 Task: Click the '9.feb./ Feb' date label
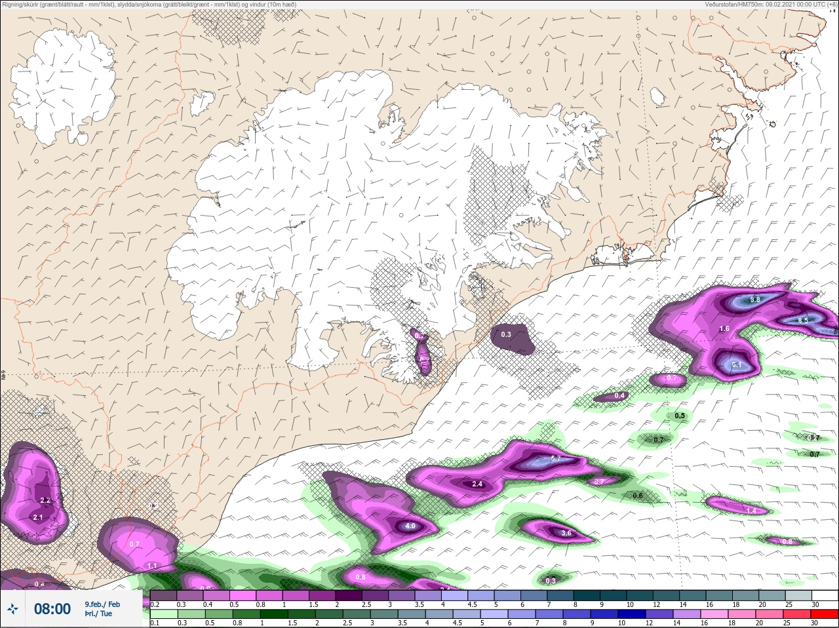click(x=102, y=604)
